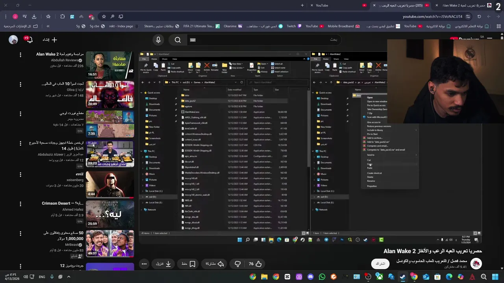Open the Okanime bookmark

pyautogui.click(x=233, y=26)
